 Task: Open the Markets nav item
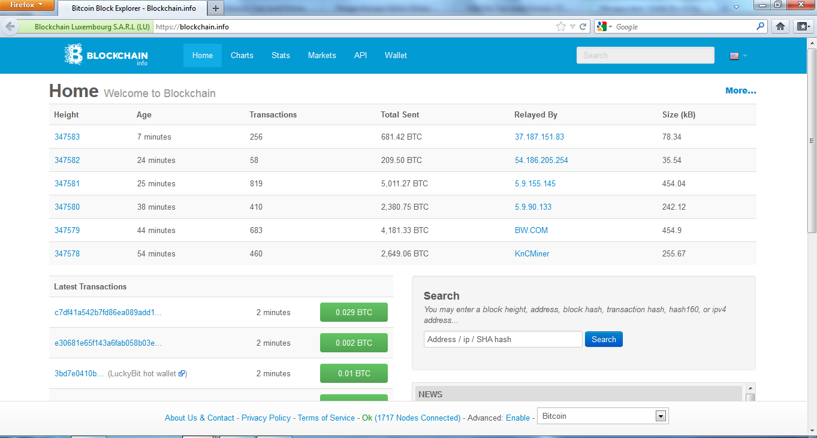322,55
